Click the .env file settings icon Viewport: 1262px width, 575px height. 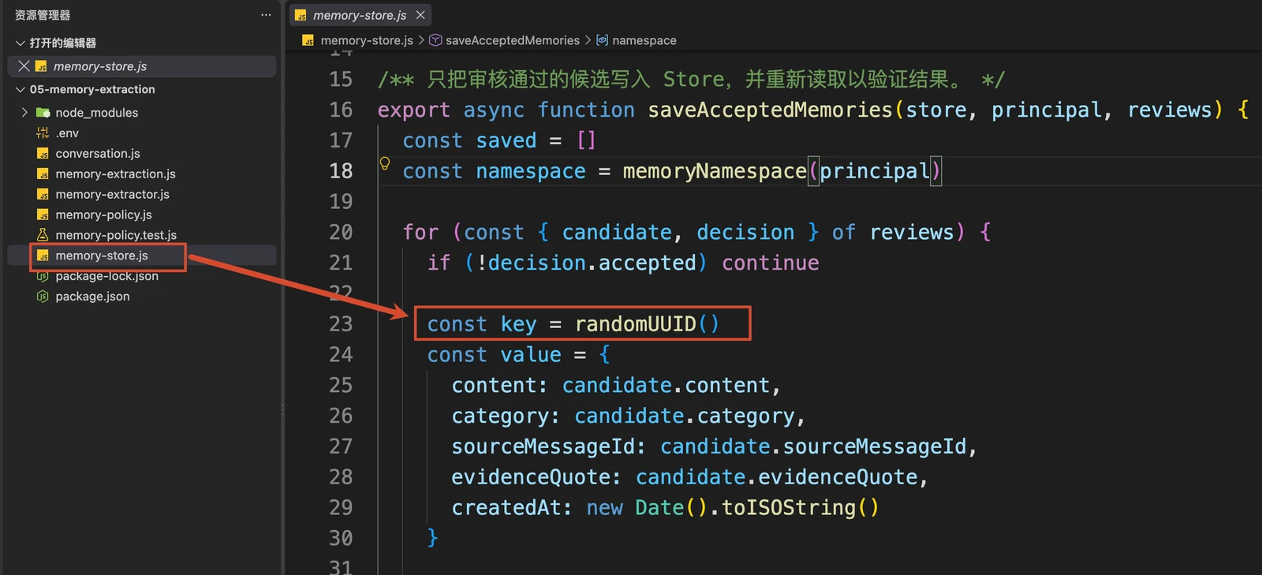pyautogui.click(x=43, y=133)
